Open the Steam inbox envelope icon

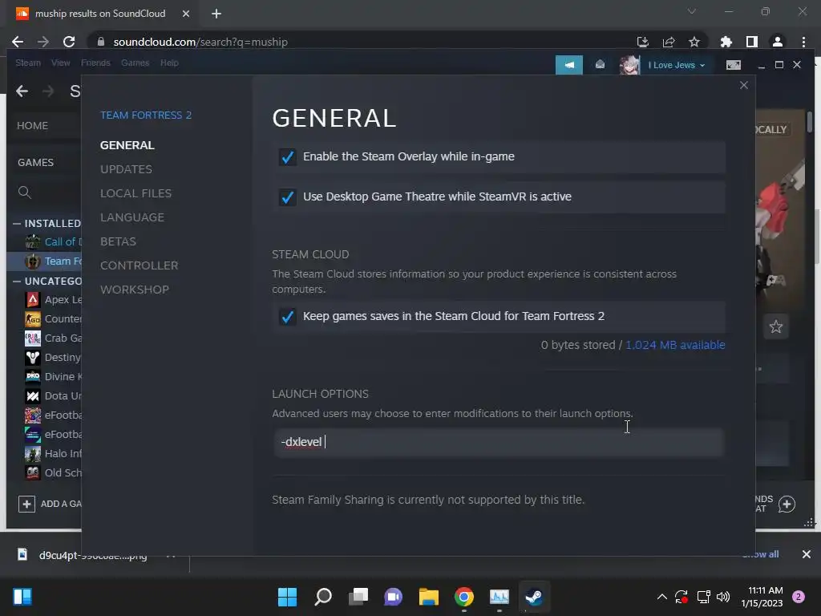coord(600,64)
